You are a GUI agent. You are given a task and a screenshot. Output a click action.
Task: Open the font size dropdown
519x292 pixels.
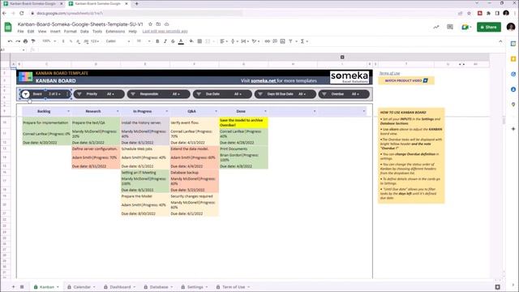[x=144, y=41]
